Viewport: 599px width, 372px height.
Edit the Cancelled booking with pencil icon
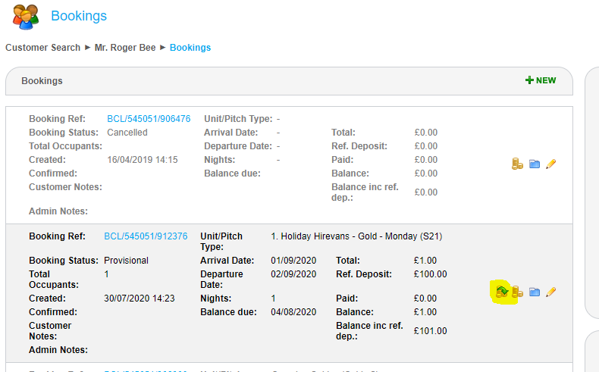pos(551,164)
